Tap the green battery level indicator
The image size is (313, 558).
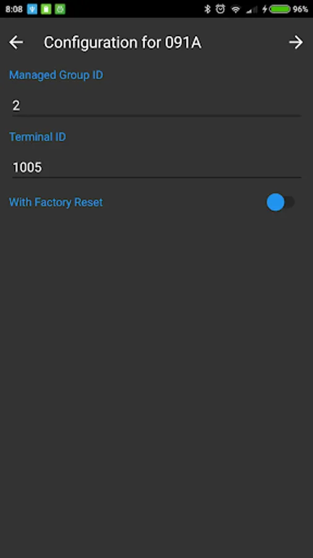pyautogui.click(x=280, y=9)
